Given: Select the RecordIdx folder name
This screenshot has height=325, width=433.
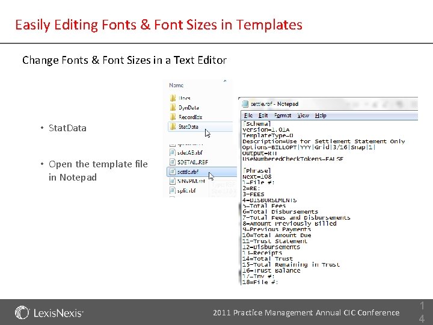Looking at the screenshot, I should [x=190, y=117].
